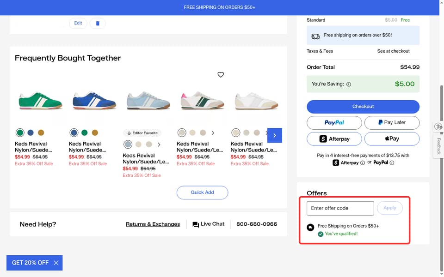Delete item using the trash icon
Viewport: 444px width, 277px height.
click(98, 23)
